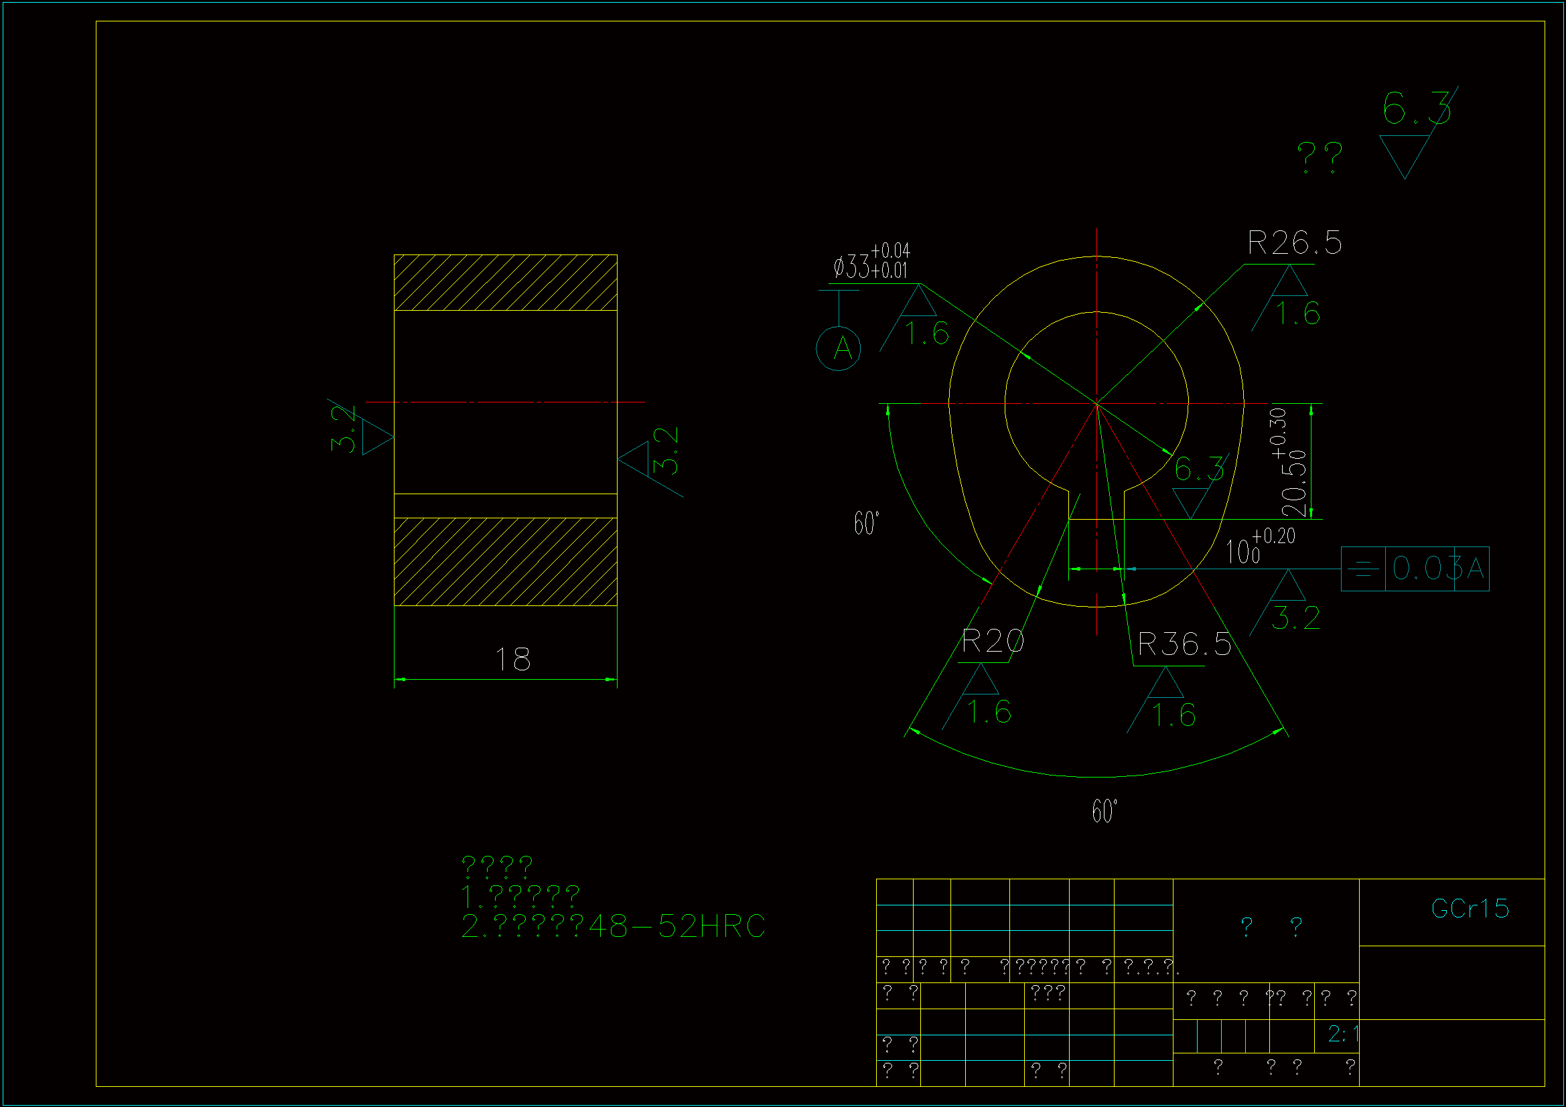Click the 0.03 tolerance value in frame
Screen dimensions: 1566x1107
pos(1424,568)
